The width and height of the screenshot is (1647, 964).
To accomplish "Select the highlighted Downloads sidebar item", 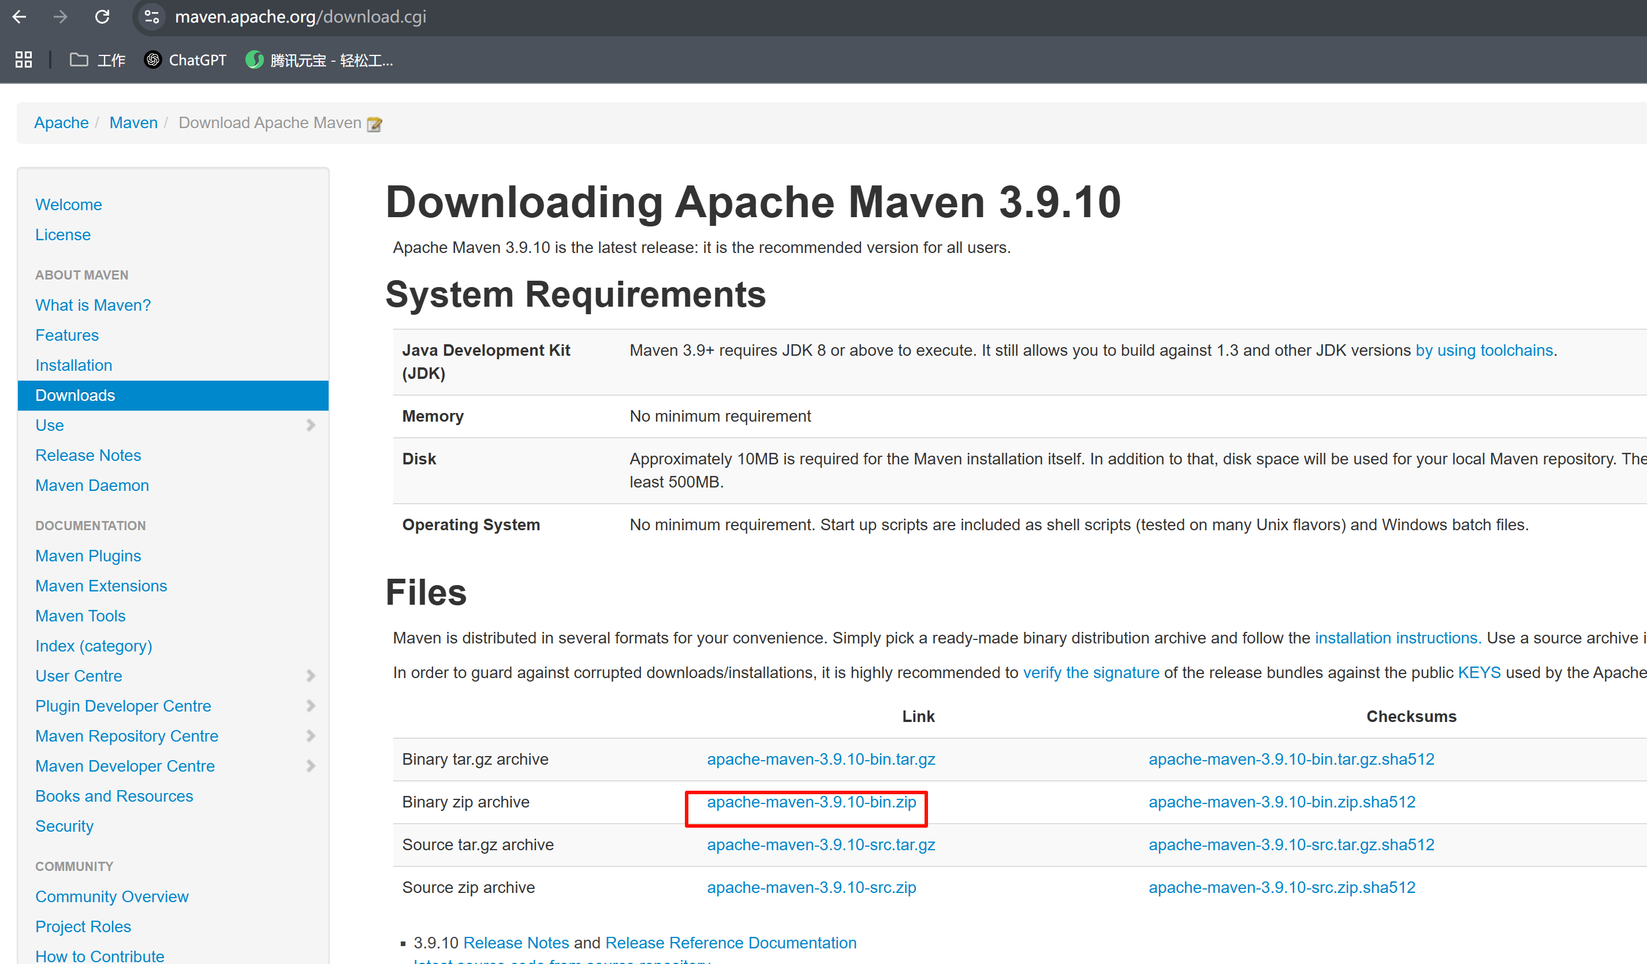I will click(173, 396).
